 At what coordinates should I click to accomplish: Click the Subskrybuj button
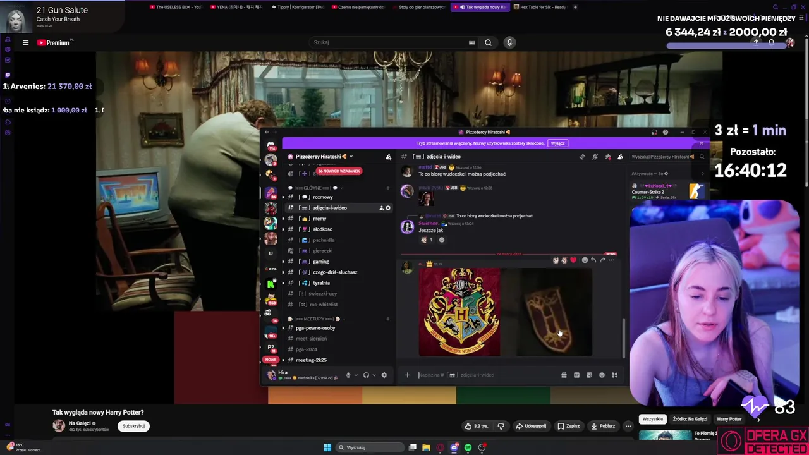pyautogui.click(x=133, y=426)
